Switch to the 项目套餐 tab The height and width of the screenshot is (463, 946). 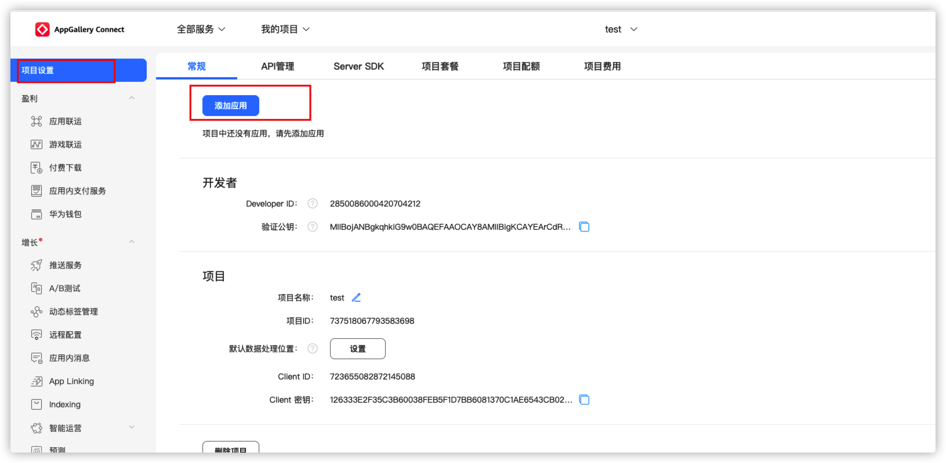point(440,66)
